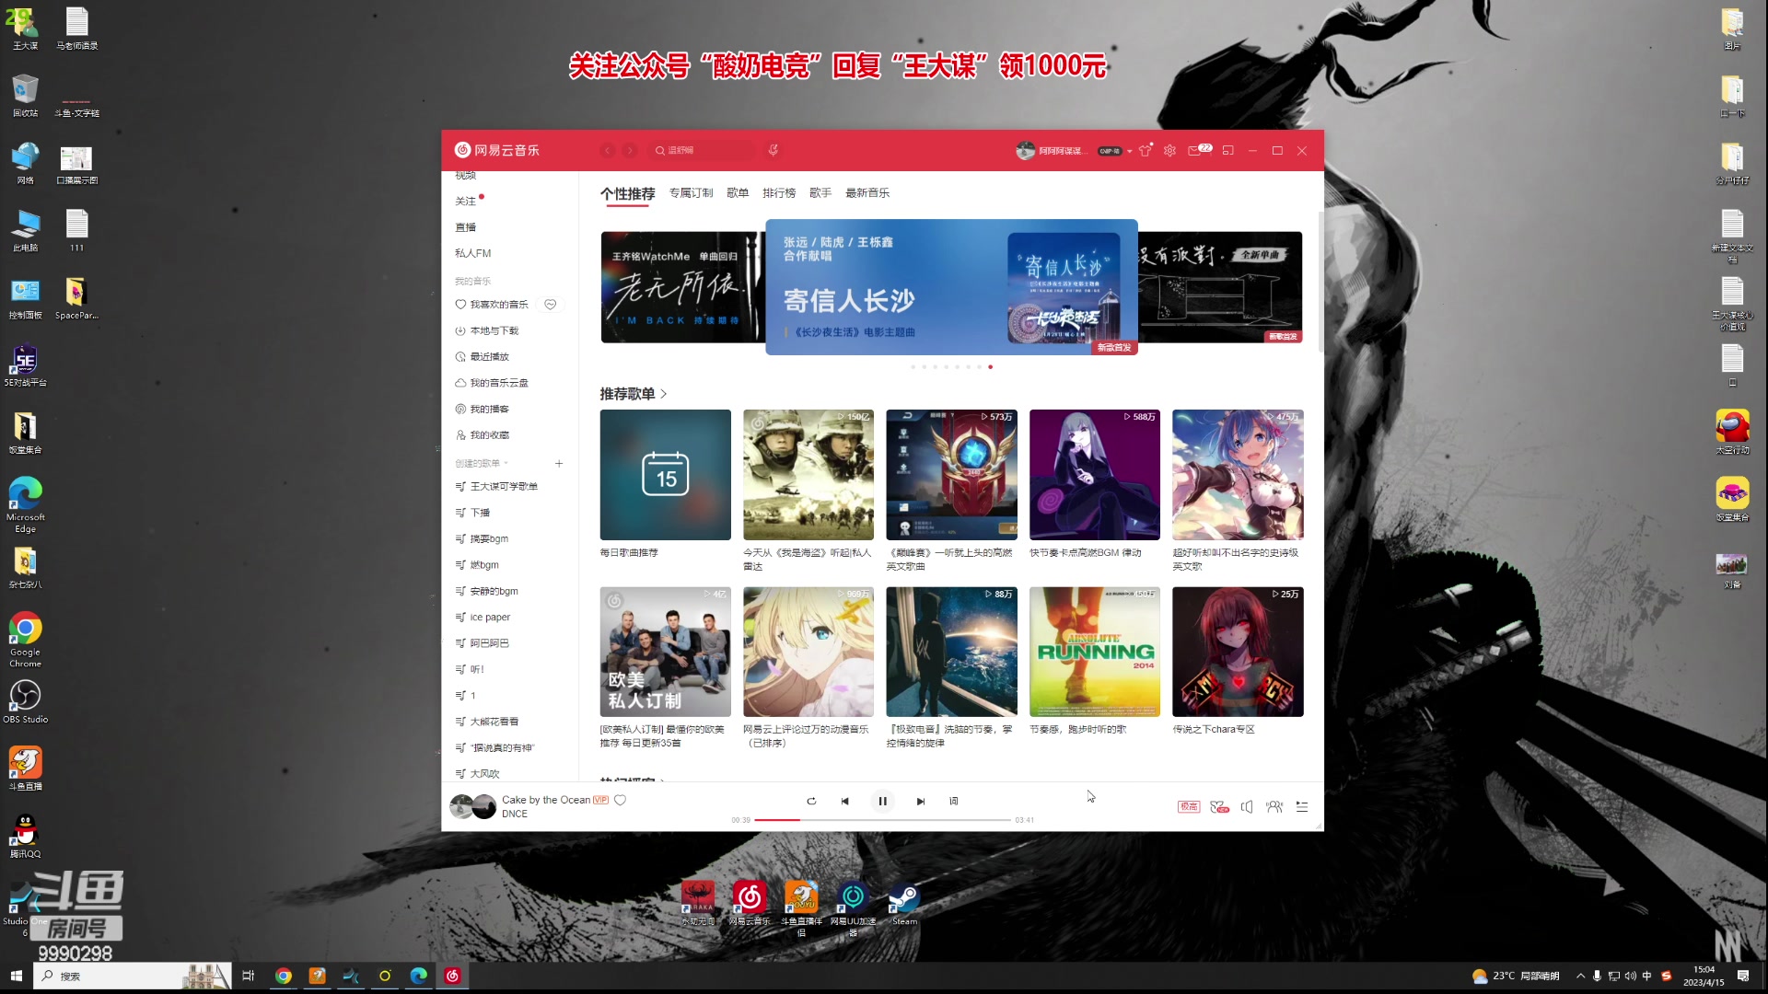
Task: Change the loop playback mode
Action: (811, 802)
